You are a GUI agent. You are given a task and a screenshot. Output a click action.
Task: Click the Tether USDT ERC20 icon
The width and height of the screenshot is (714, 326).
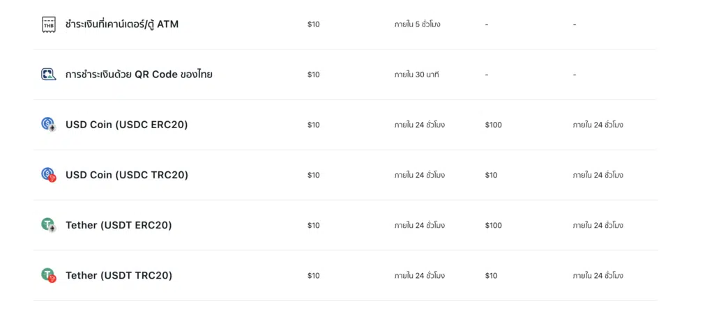click(x=49, y=225)
